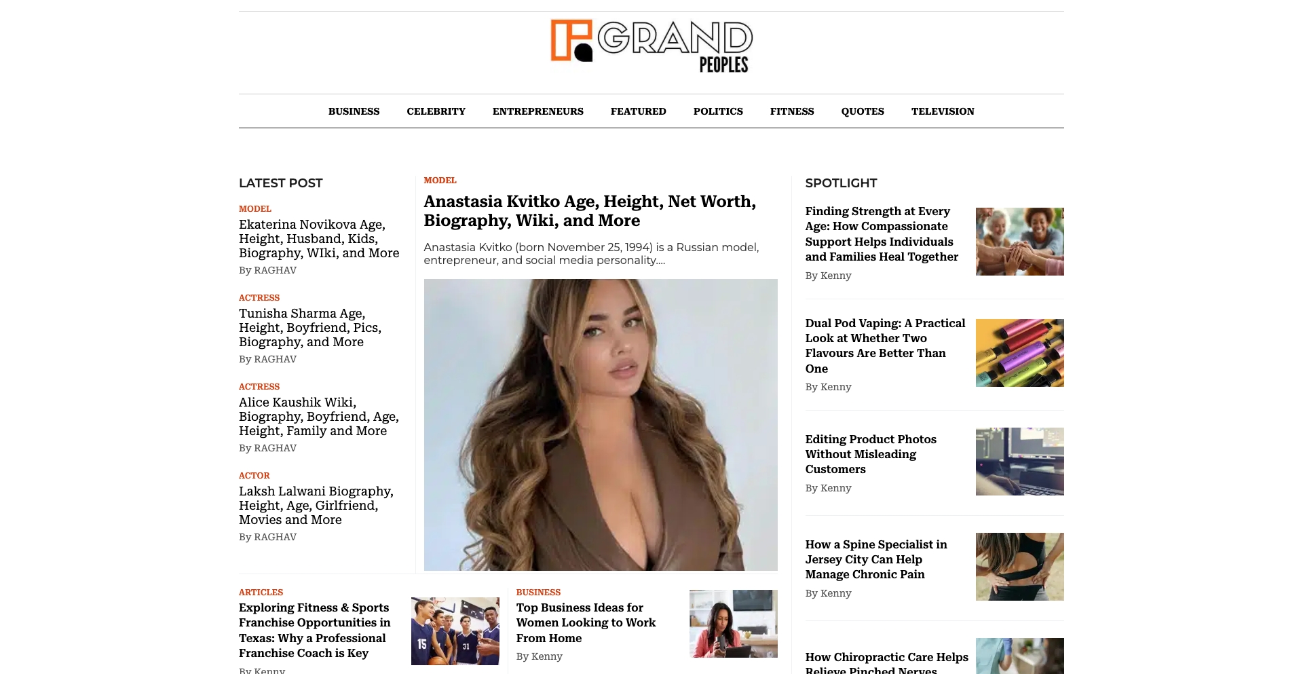Click the Anastasia Kvitko featured photo

pyautogui.click(x=601, y=424)
